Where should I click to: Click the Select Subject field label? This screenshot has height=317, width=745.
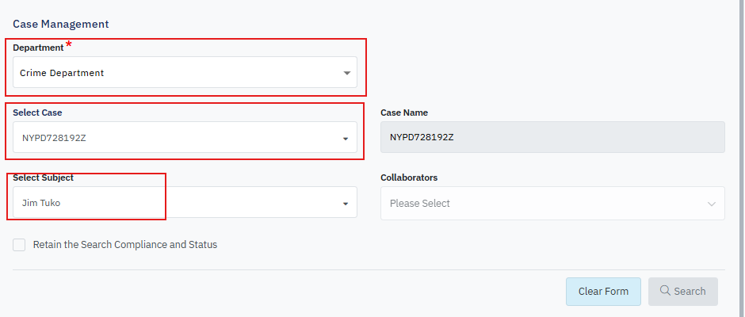pyautogui.click(x=43, y=178)
